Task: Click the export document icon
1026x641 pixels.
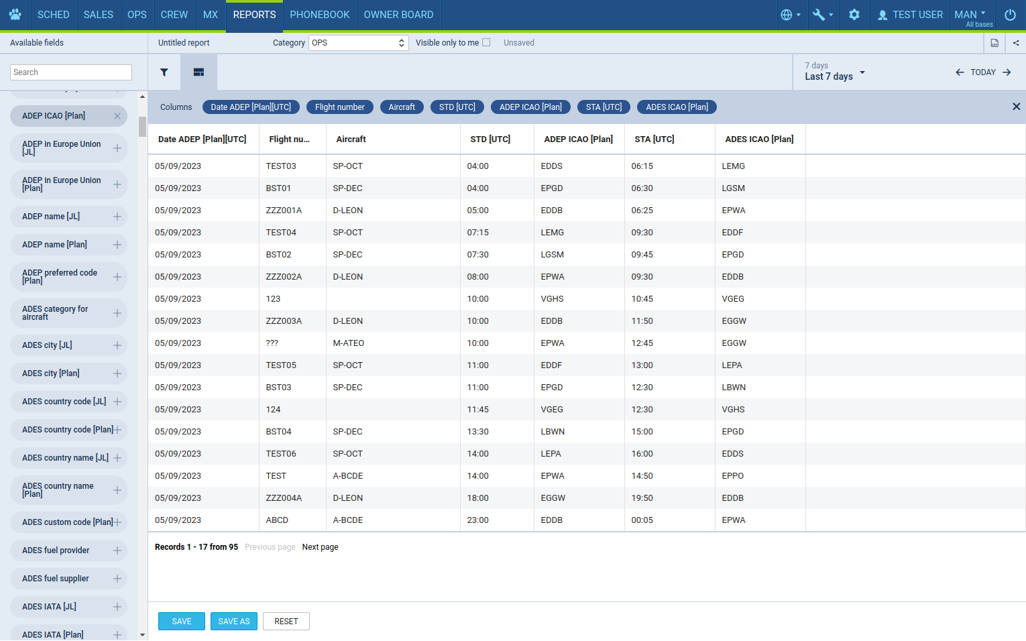Action: pos(994,43)
